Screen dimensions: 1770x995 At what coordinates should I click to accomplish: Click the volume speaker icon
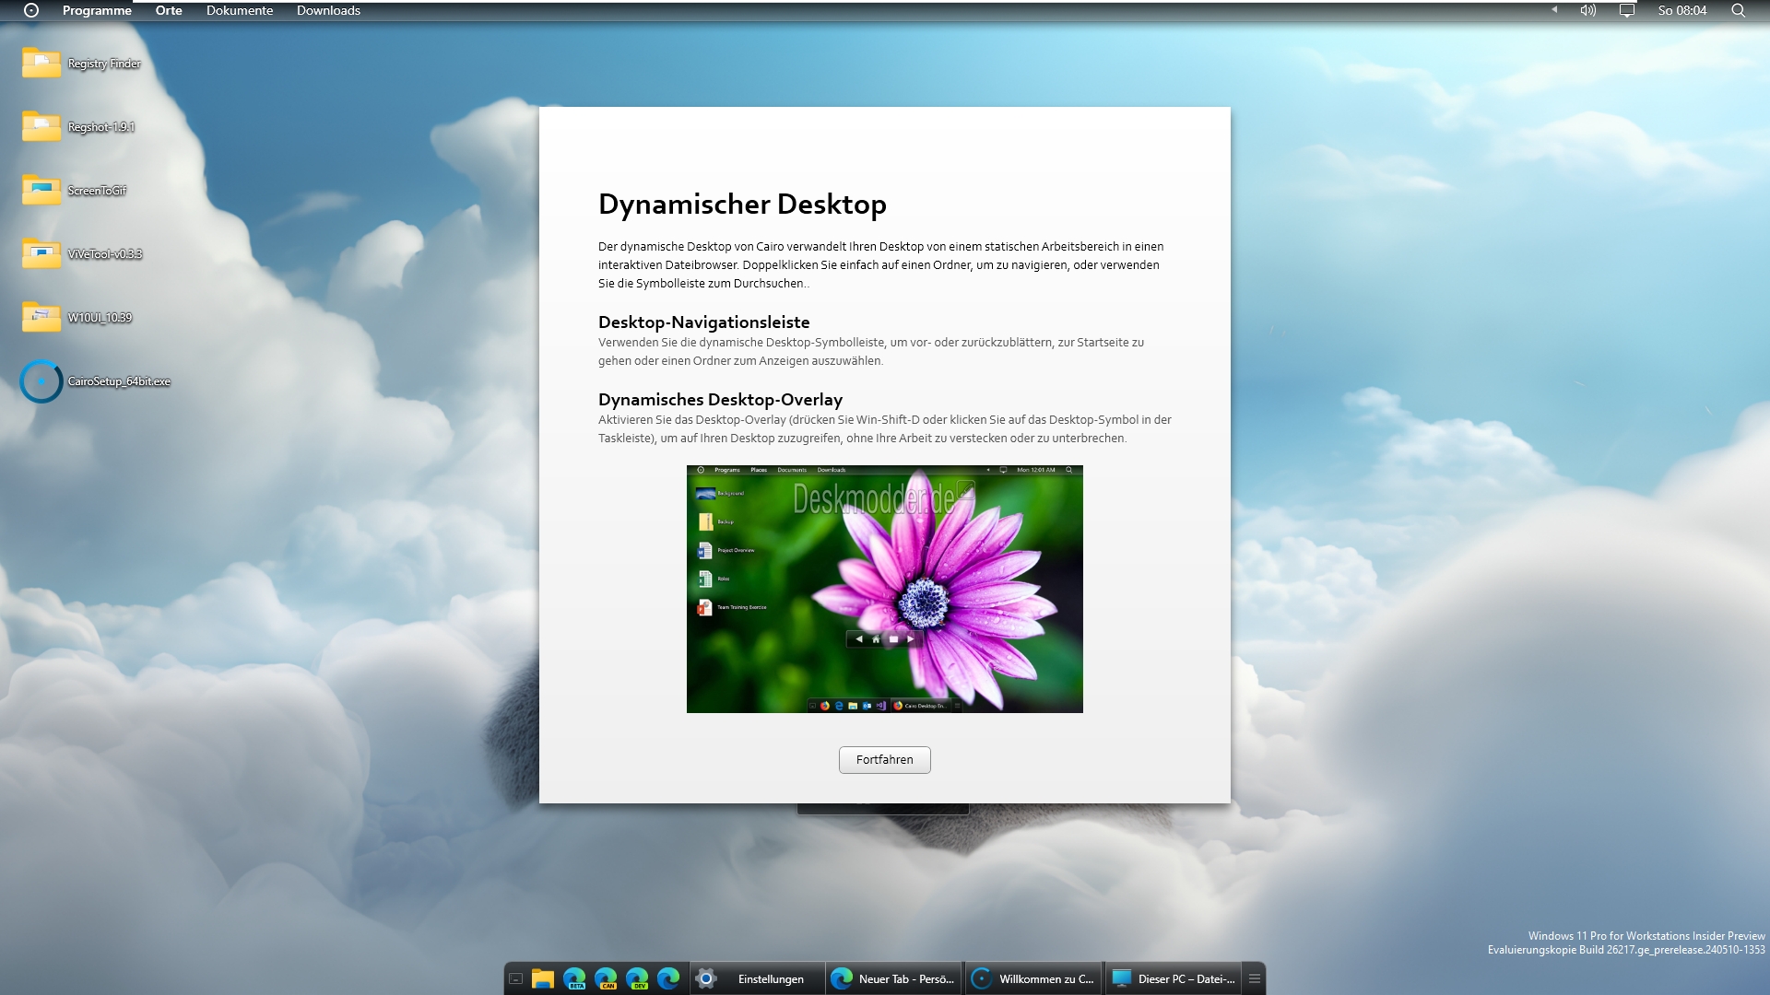click(1587, 10)
